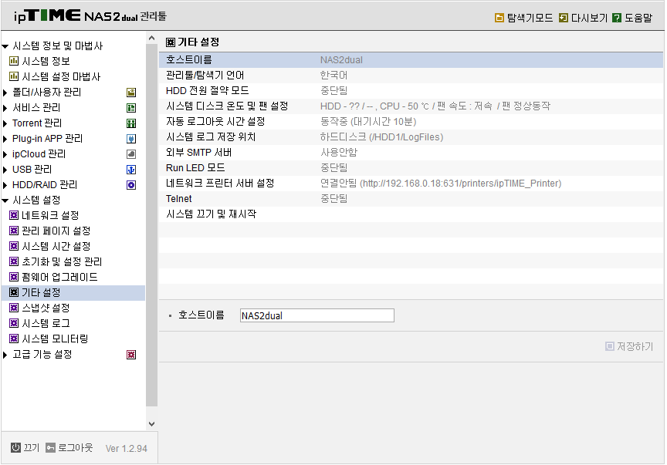Viewport: 667px width, 465px height.
Task: Select the 네트워크 프린터 서버 설정 row
Action: [x=411, y=184]
